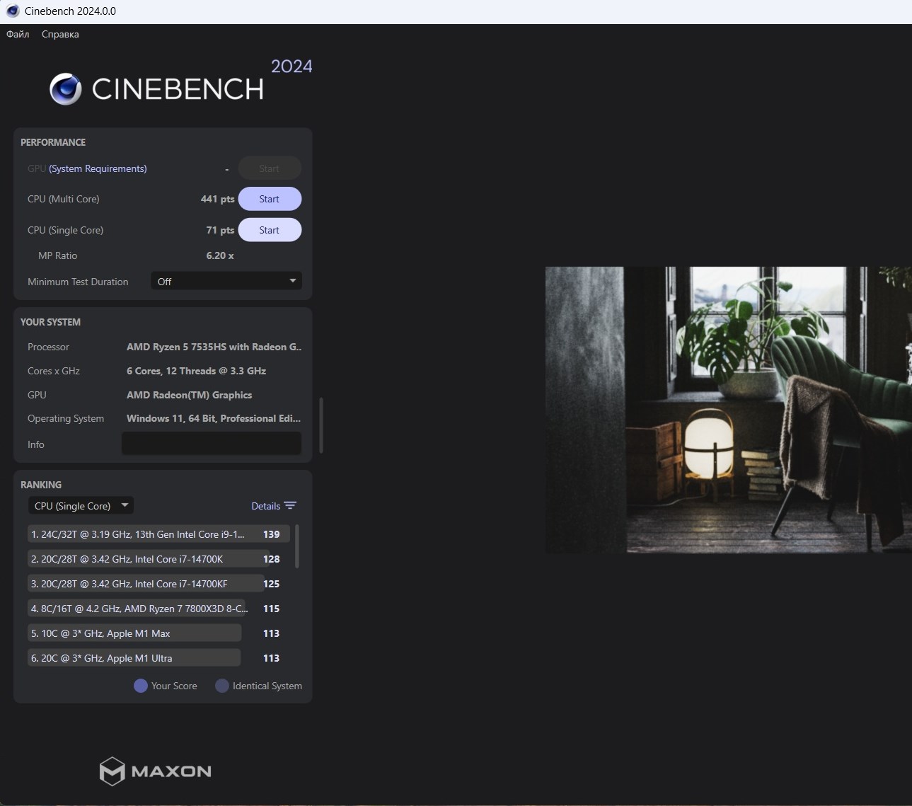The image size is (912, 806).
Task: Open the Файл menu
Action: point(18,35)
